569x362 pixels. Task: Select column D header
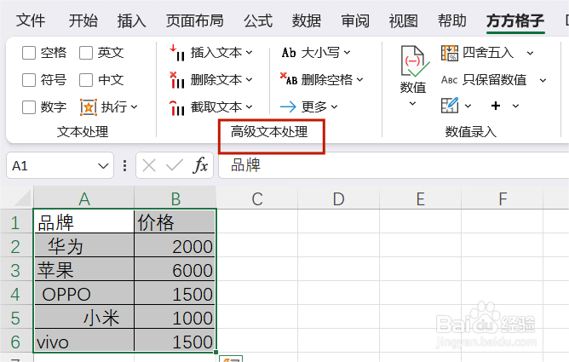coord(338,198)
